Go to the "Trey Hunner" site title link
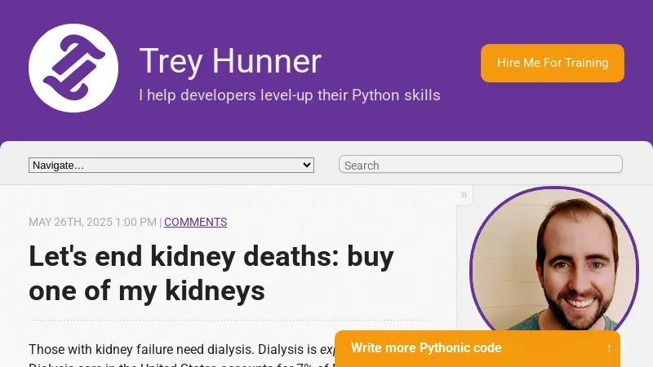Viewport: 653px width, 367px height. 230,62
